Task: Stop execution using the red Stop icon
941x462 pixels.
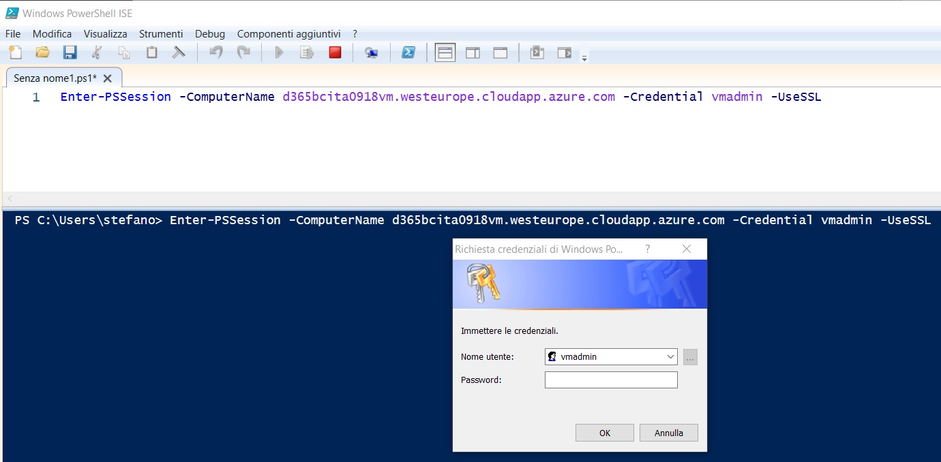Action: pos(334,52)
